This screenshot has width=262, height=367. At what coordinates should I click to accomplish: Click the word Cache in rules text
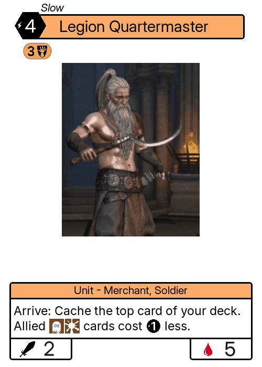click(73, 311)
